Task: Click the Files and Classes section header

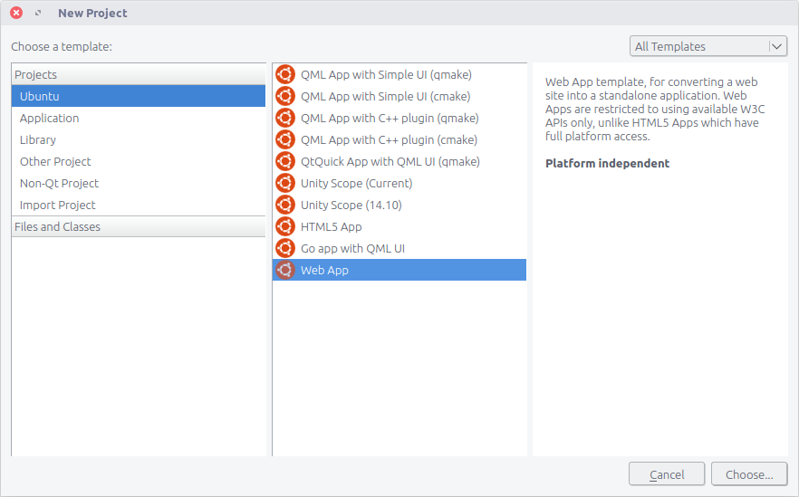Action: pos(138,226)
